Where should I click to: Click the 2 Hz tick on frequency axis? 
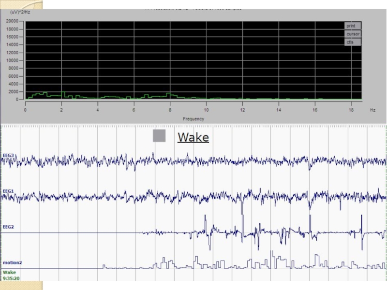click(x=61, y=110)
